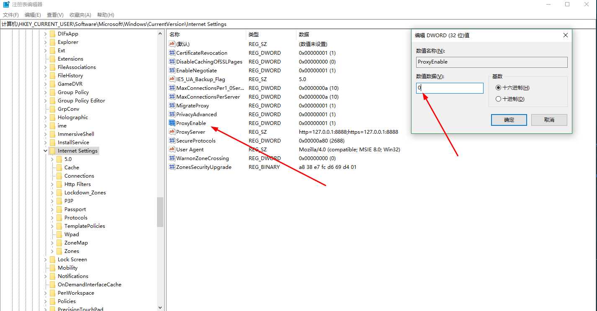
Task: Click the IE5_UA_Backup_Flag string icon
Action: [x=172, y=79]
